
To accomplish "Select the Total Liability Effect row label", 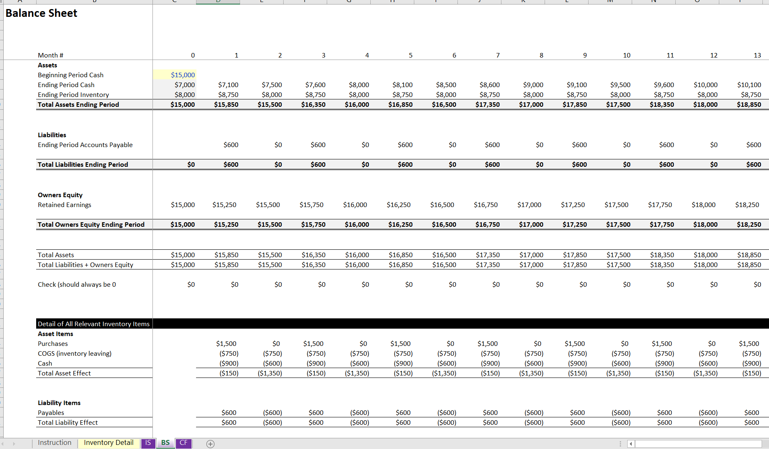I will pos(67,422).
